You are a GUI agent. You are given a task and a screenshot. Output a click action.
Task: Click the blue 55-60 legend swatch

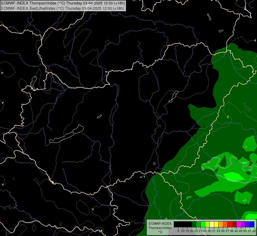click(x=252, y=224)
